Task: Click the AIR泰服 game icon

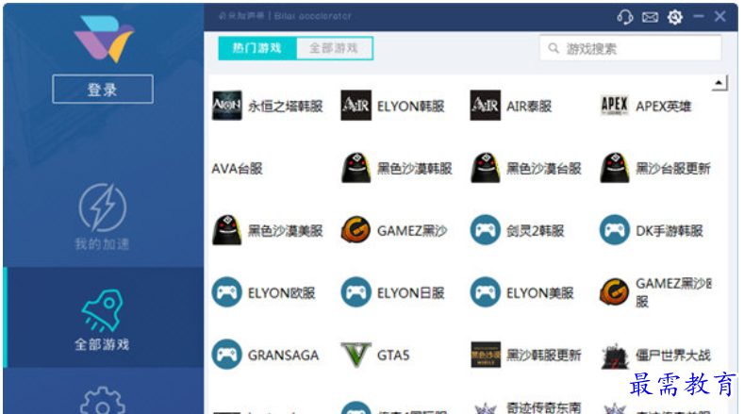Action: click(485, 106)
